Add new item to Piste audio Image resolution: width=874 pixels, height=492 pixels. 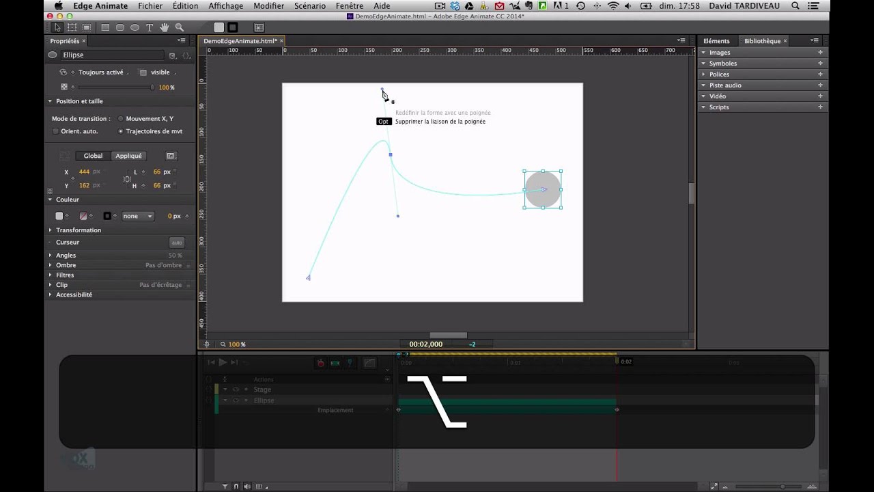[820, 85]
